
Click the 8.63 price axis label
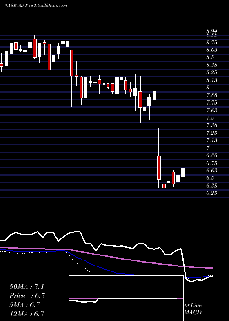[212, 50]
